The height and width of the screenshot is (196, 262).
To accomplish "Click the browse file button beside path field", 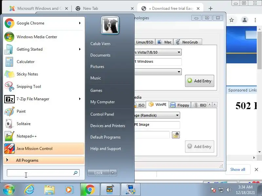I will pyautogui.click(x=176, y=135).
